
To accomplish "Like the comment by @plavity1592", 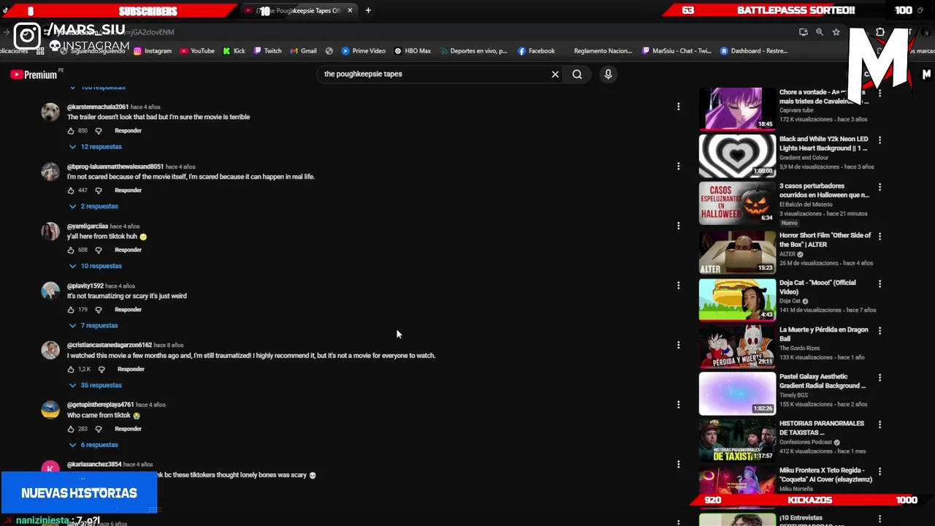I will coord(71,310).
